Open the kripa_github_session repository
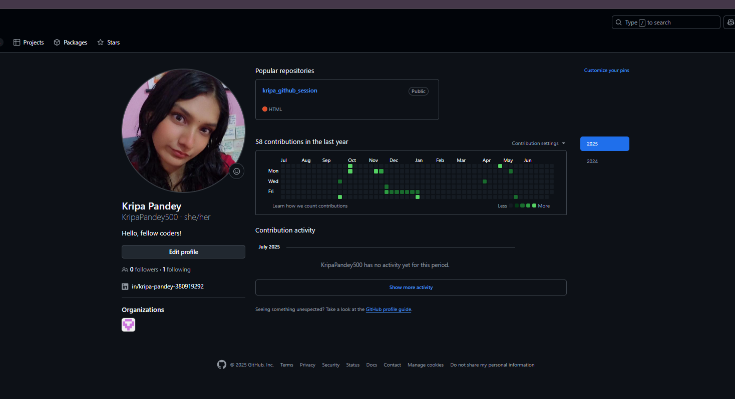The image size is (735, 399). [290, 90]
